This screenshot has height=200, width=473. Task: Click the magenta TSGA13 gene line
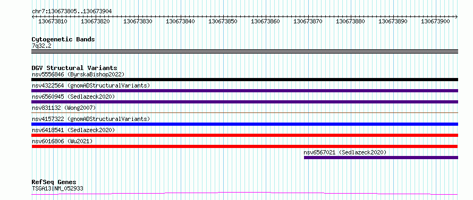click(x=245, y=194)
